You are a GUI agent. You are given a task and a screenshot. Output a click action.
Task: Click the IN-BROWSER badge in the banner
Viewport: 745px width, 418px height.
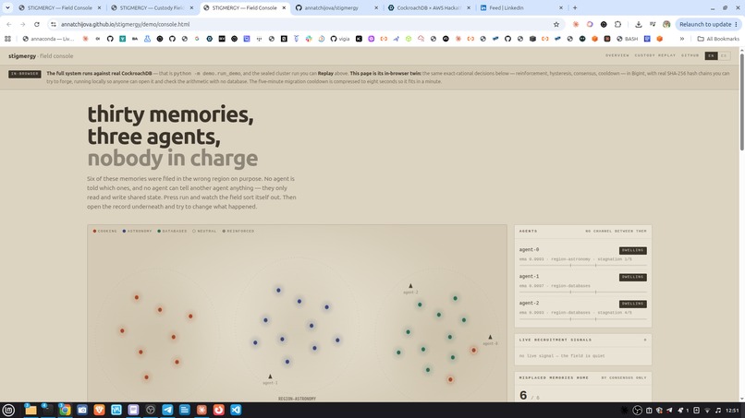(x=25, y=74)
